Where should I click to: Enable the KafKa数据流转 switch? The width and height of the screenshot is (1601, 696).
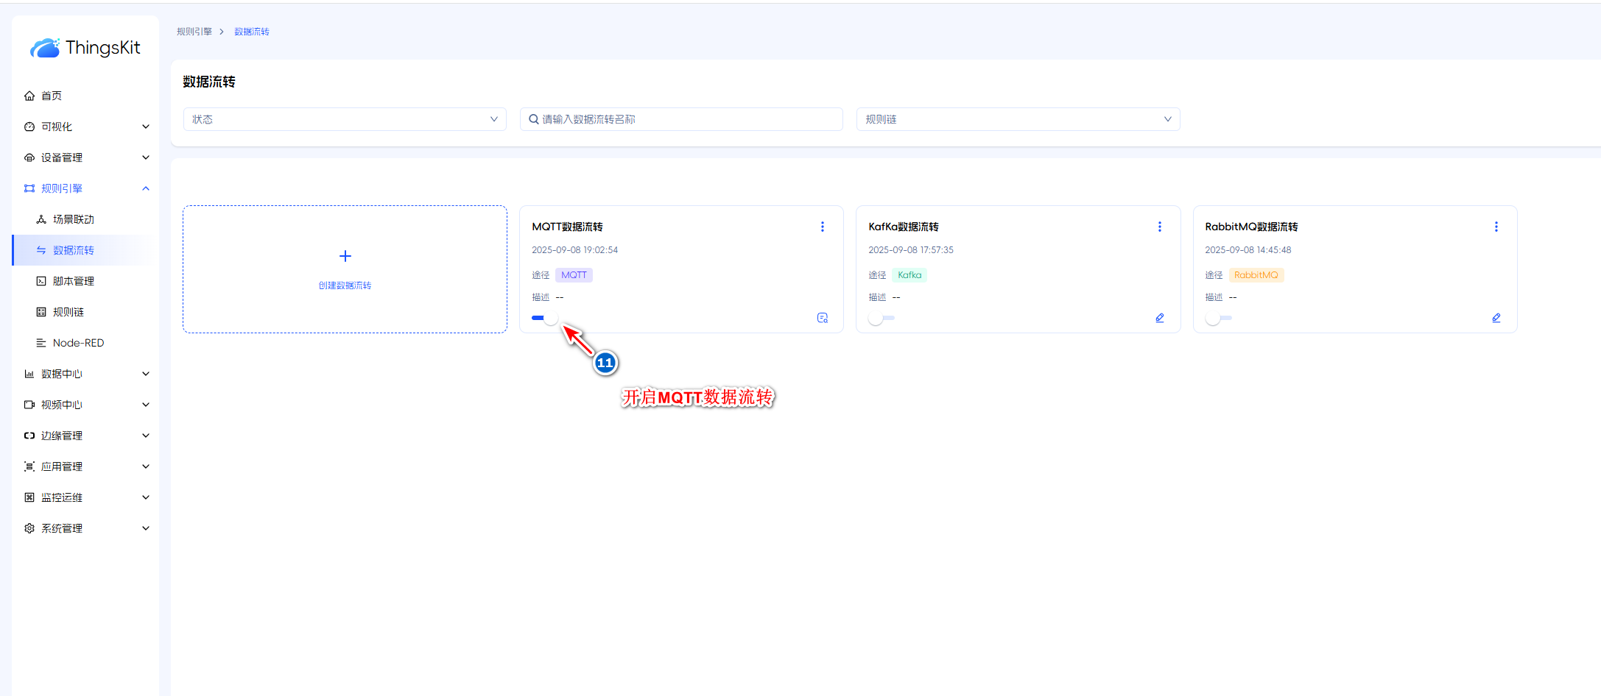point(881,318)
